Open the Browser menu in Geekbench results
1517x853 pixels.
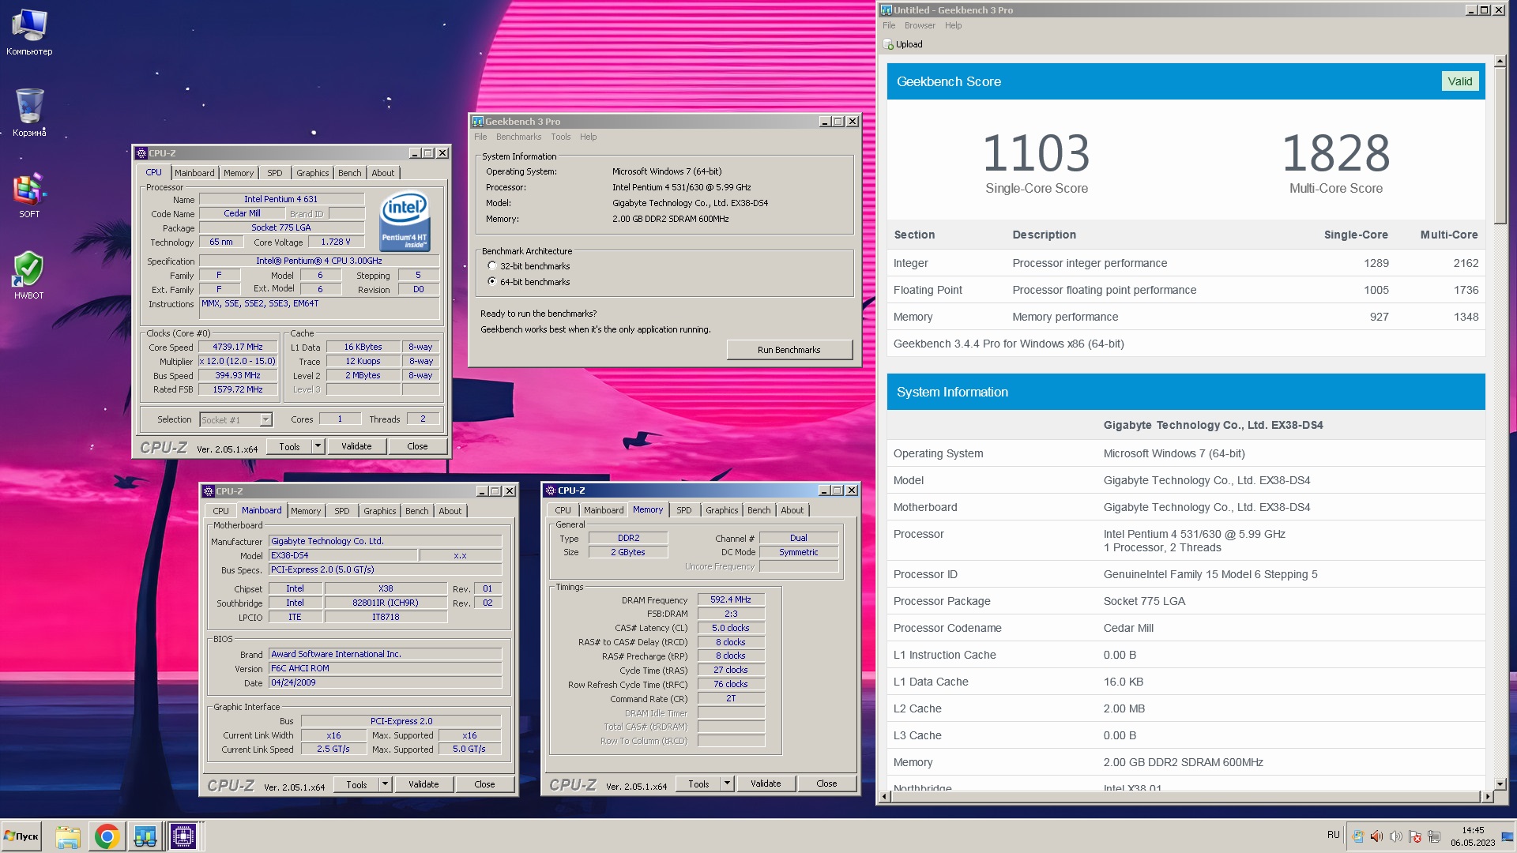click(920, 25)
